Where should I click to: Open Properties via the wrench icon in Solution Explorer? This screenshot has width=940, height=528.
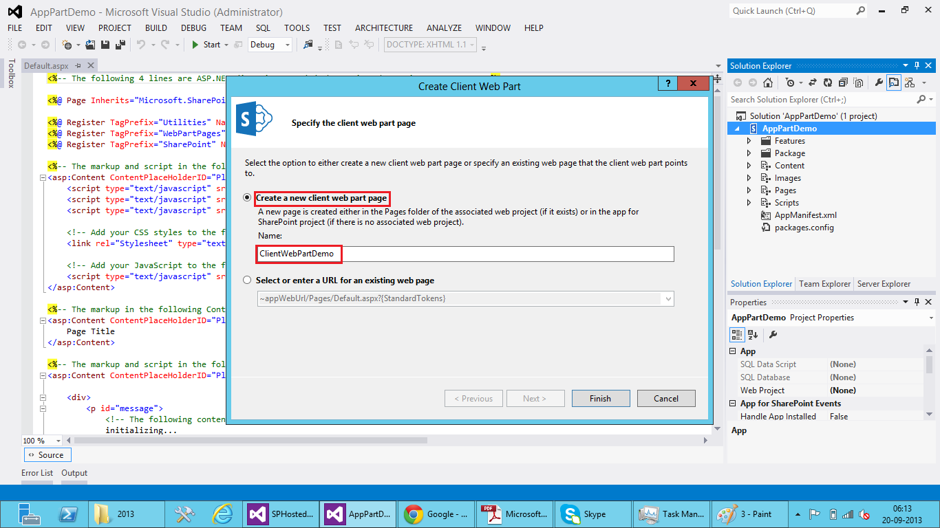click(879, 82)
